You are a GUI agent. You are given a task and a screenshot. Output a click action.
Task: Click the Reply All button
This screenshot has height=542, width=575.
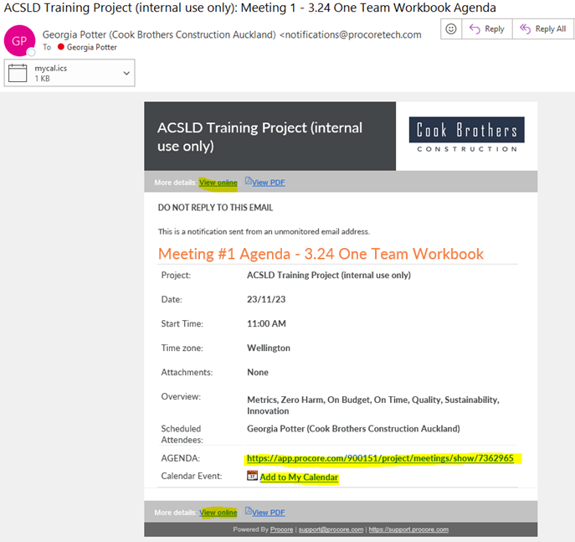point(543,28)
